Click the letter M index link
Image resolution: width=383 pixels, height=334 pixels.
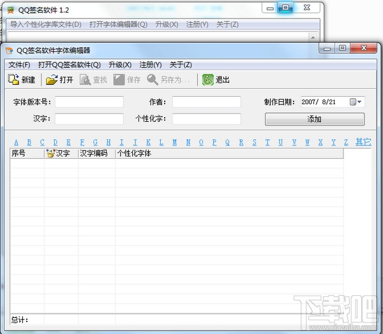click(x=174, y=142)
